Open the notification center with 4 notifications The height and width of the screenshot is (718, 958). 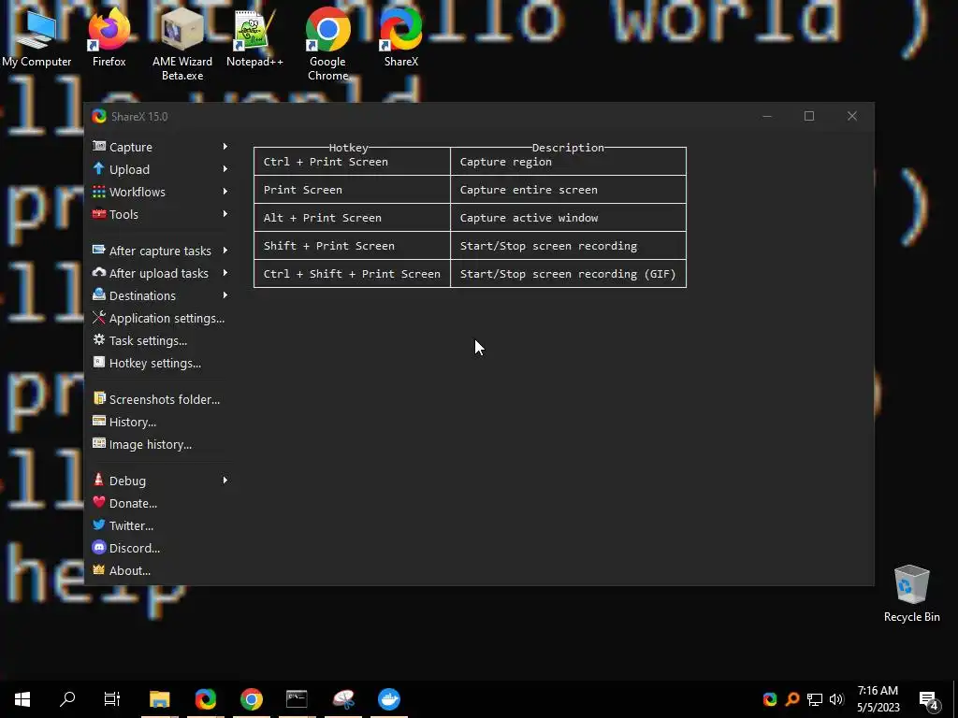929,699
